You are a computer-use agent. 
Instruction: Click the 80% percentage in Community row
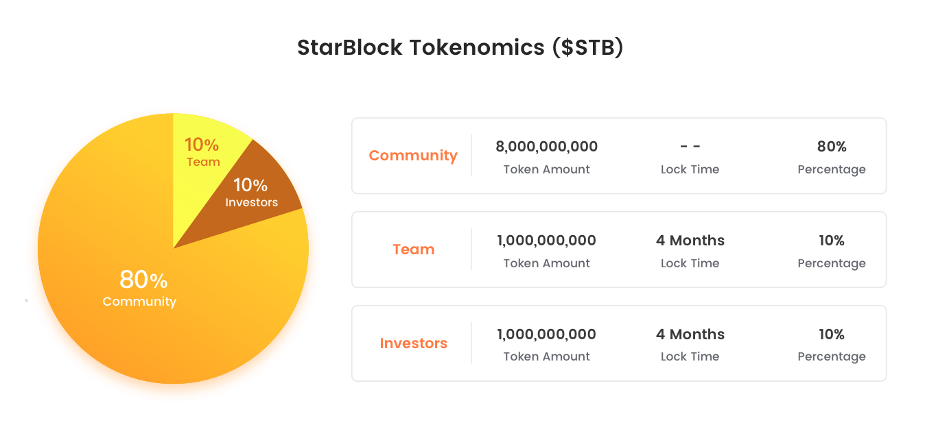click(x=832, y=147)
